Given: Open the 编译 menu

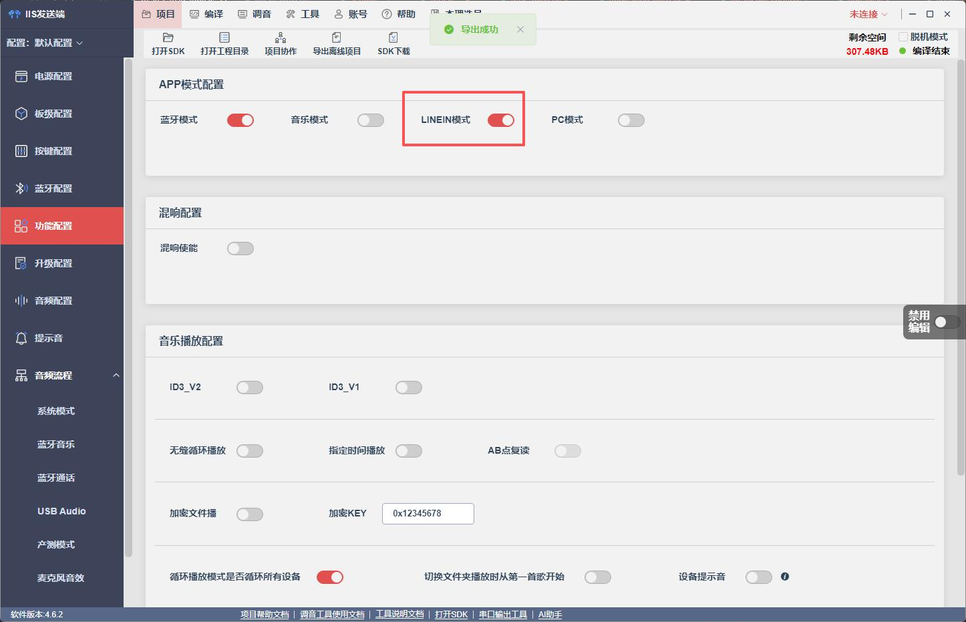Looking at the screenshot, I should coord(206,14).
